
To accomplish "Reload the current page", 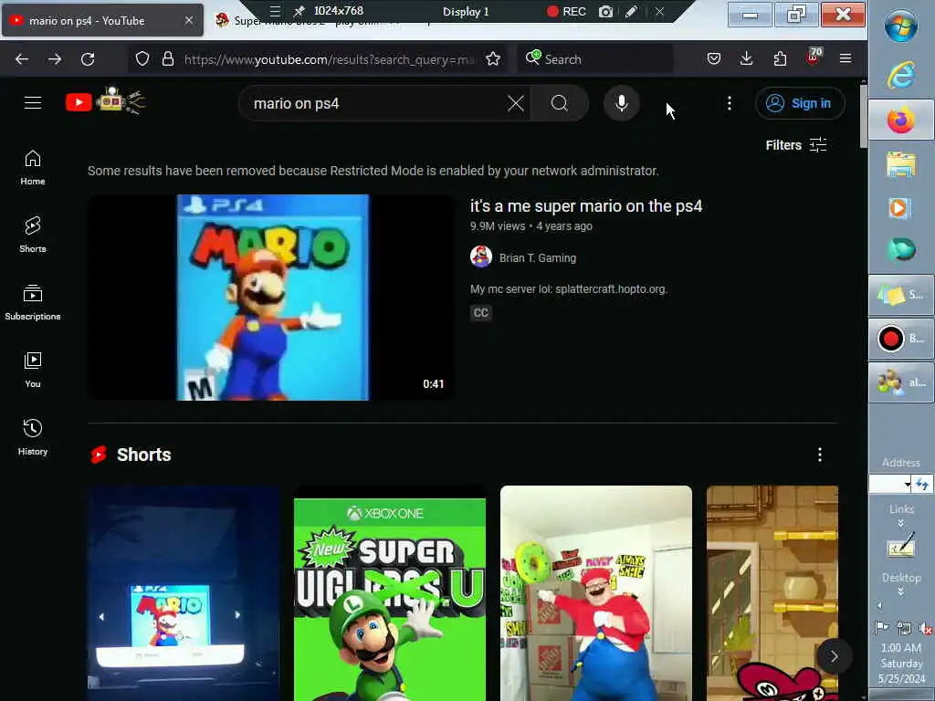I will click(x=88, y=59).
